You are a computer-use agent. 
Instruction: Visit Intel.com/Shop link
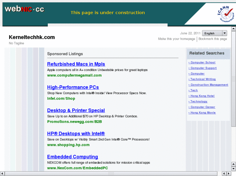pyautogui.click(x=61, y=98)
